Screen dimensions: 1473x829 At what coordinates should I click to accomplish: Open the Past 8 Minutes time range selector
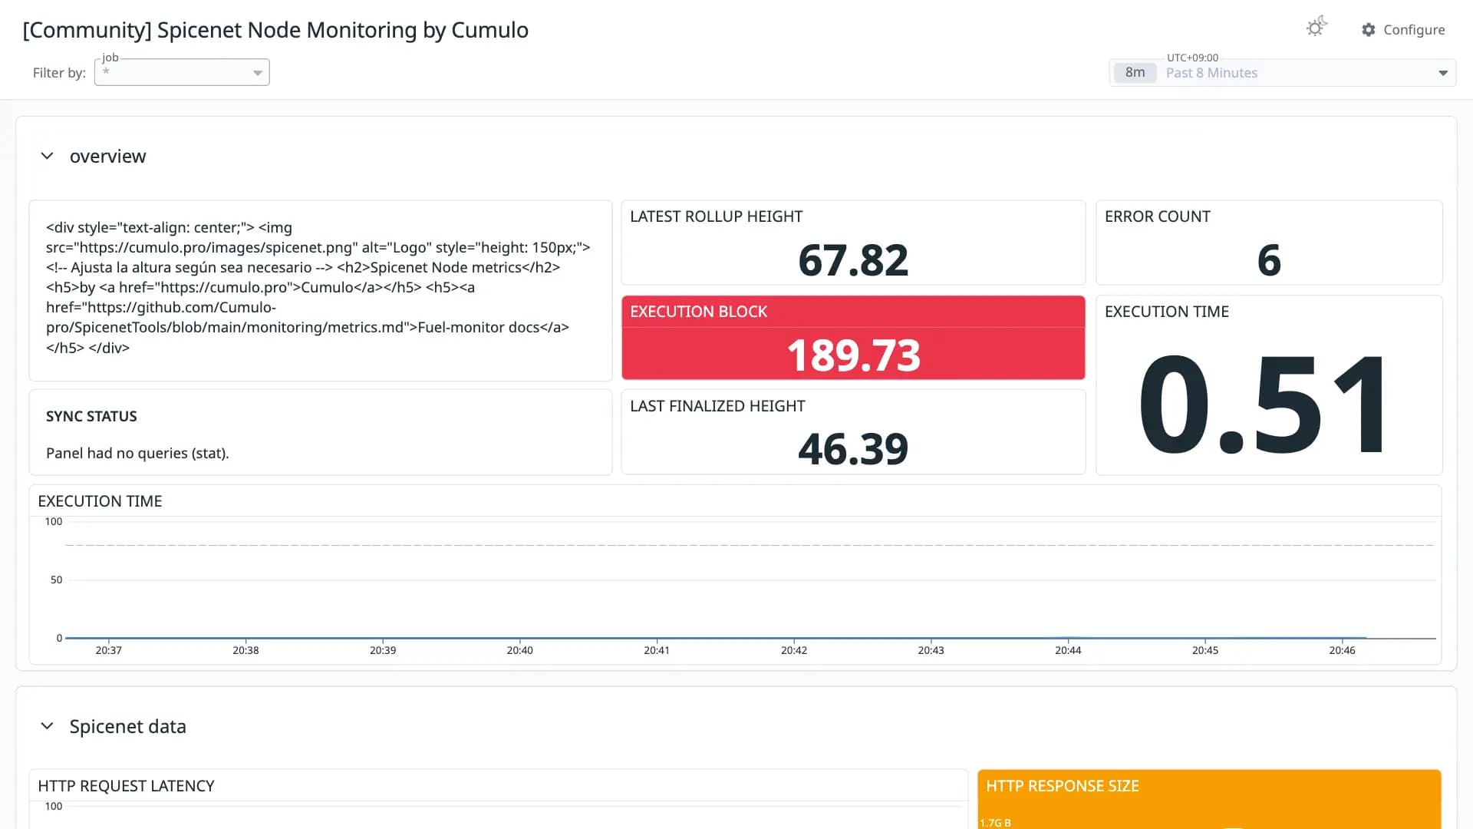pos(1283,73)
